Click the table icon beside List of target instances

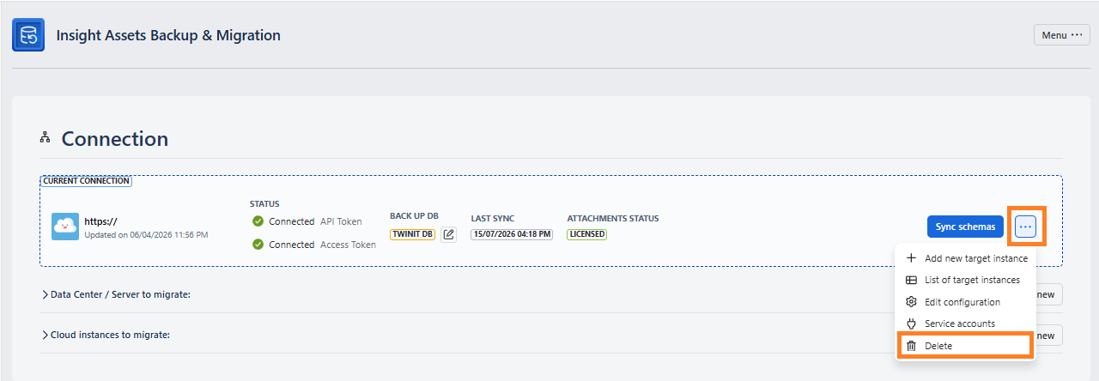click(x=912, y=280)
